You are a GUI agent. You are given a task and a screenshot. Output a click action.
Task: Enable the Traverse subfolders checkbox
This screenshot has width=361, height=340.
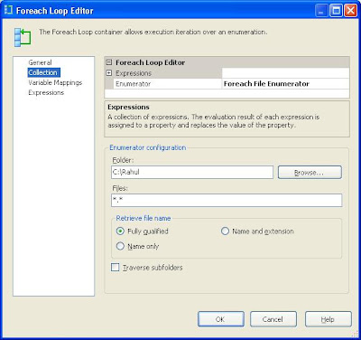pyautogui.click(x=116, y=267)
